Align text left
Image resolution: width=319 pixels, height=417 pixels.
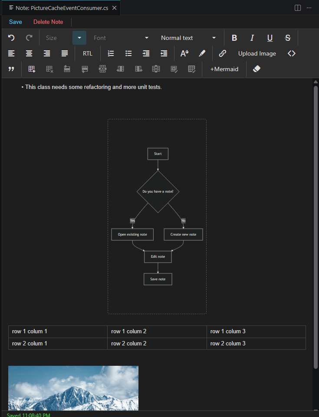(x=11, y=53)
